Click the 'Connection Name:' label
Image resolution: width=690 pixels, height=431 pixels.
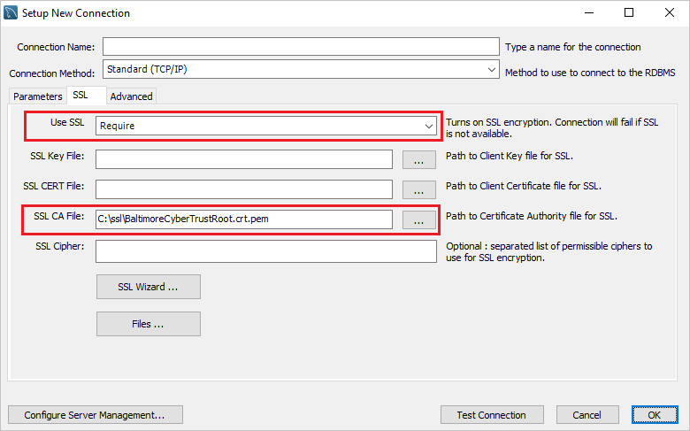click(56, 47)
